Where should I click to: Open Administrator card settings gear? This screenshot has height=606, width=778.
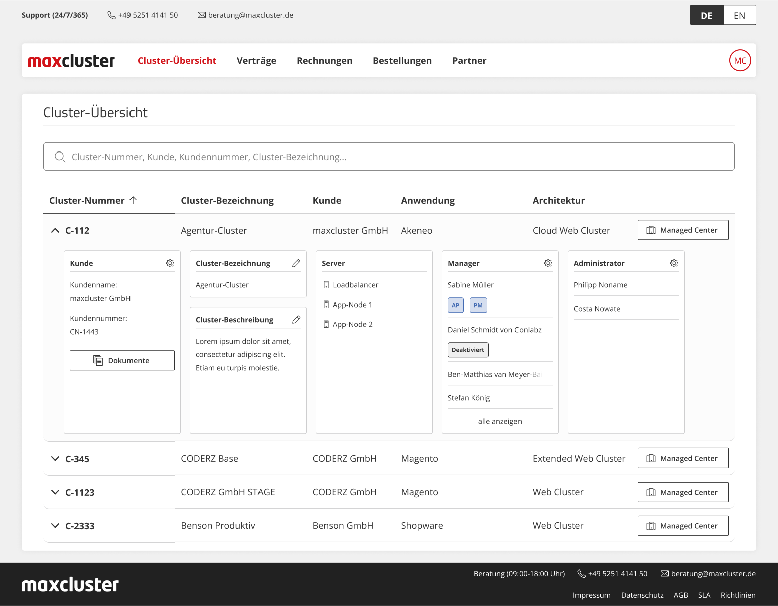(x=674, y=263)
